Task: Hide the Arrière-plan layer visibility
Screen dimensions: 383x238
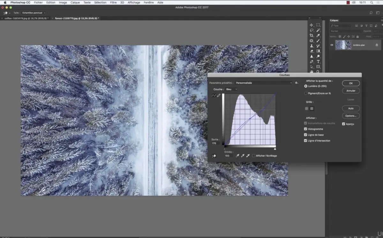Action: tap(332, 45)
